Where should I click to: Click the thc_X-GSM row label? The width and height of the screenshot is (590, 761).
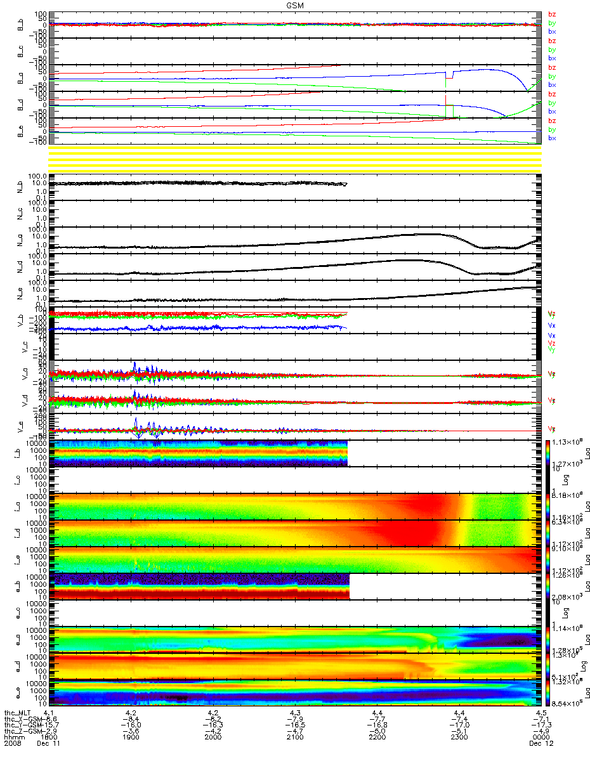pos(23,720)
